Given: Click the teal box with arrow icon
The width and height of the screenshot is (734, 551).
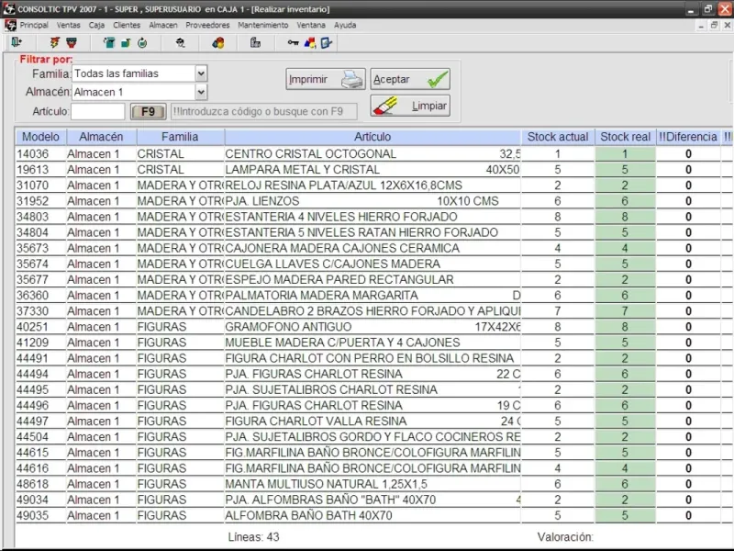Looking at the screenshot, I should (109, 43).
